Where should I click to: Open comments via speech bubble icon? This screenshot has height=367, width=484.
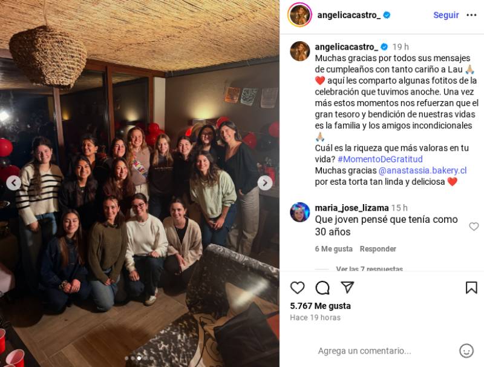[322, 288]
